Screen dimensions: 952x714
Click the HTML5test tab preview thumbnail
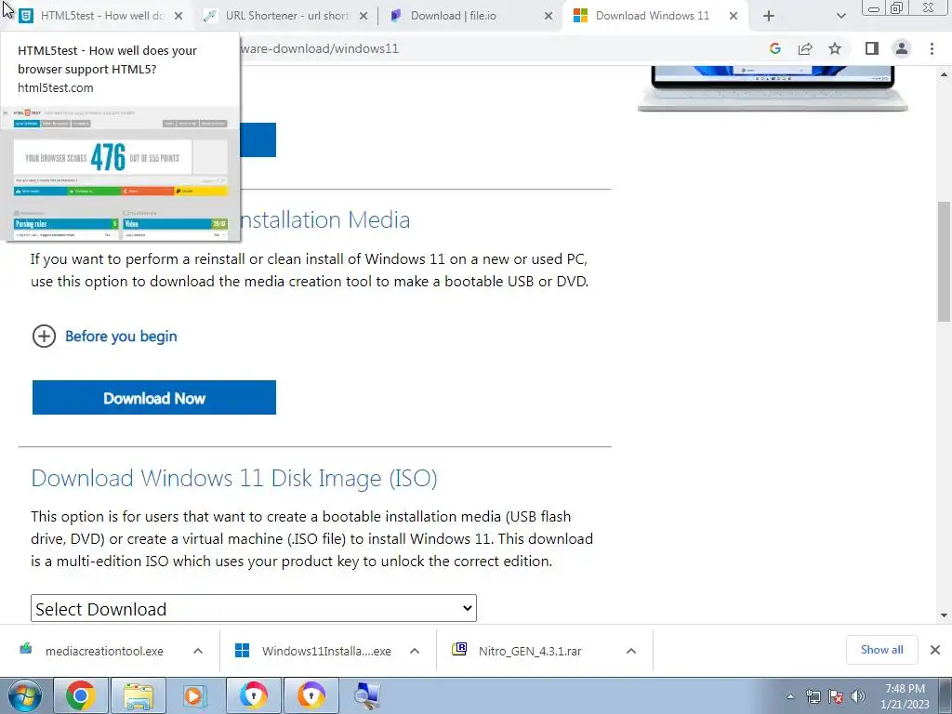(120, 172)
